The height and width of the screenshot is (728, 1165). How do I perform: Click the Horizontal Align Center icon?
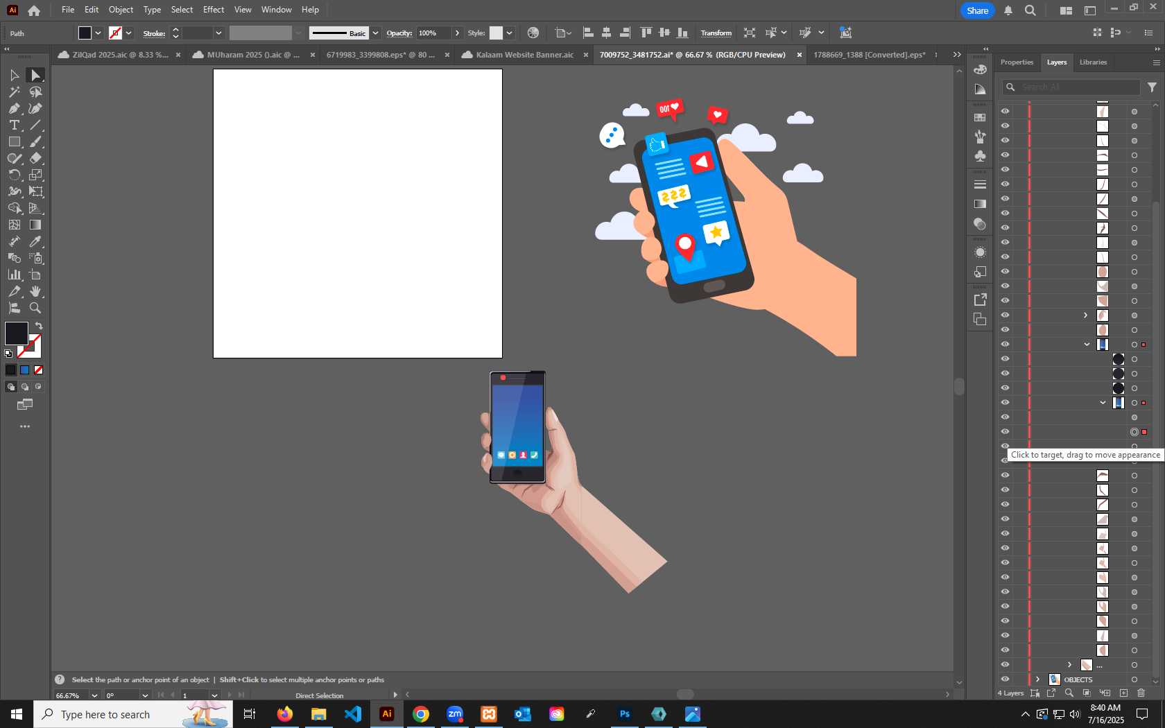pos(606,33)
